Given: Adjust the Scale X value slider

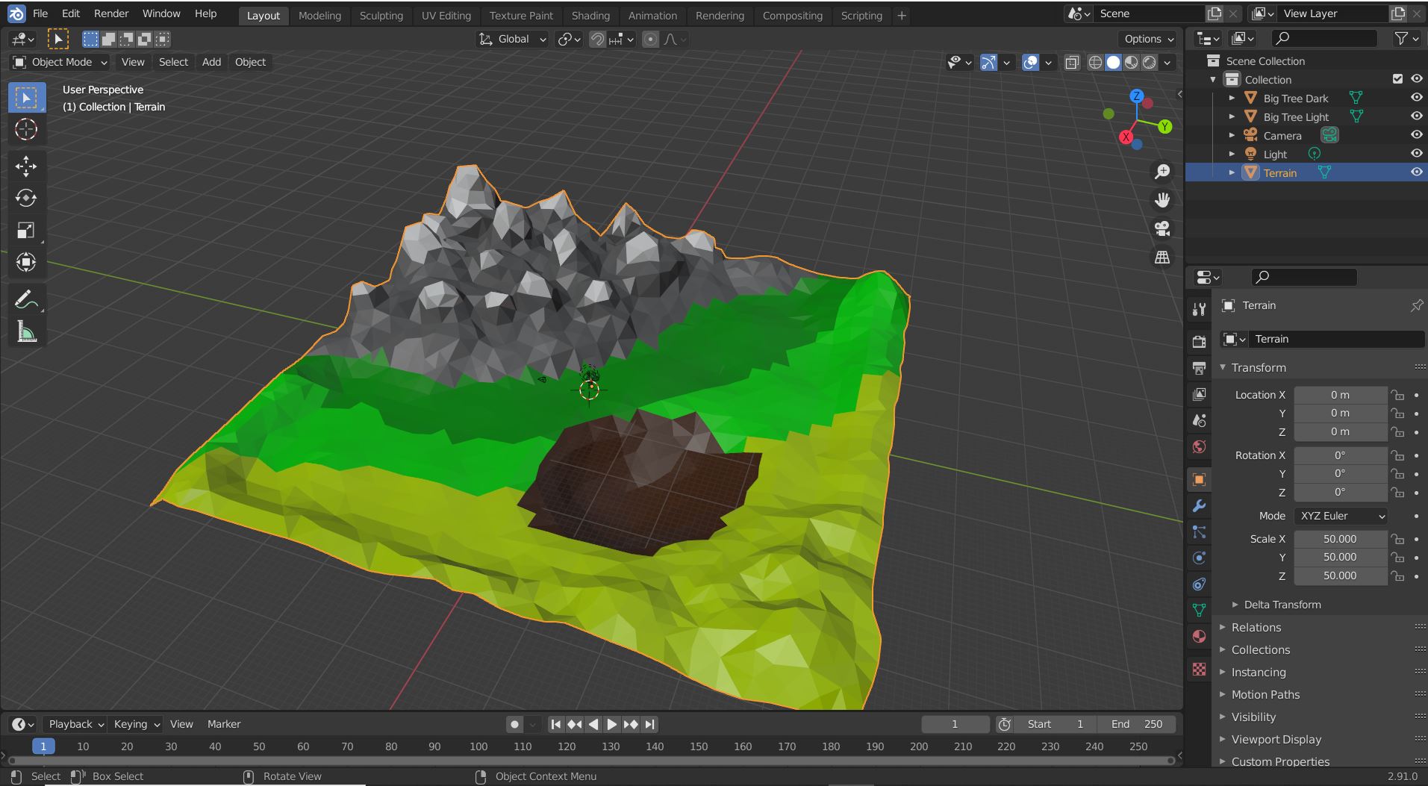Looking at the screenshot, I should (1340, 538).
